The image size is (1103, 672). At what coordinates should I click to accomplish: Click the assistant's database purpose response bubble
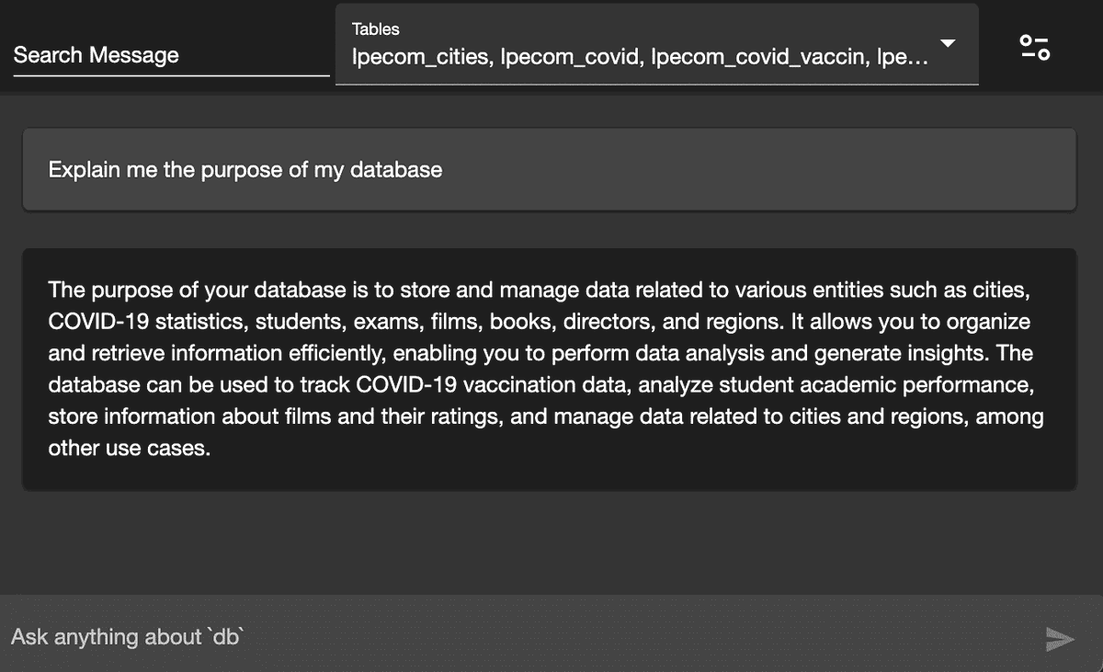(x=549, y=369)
